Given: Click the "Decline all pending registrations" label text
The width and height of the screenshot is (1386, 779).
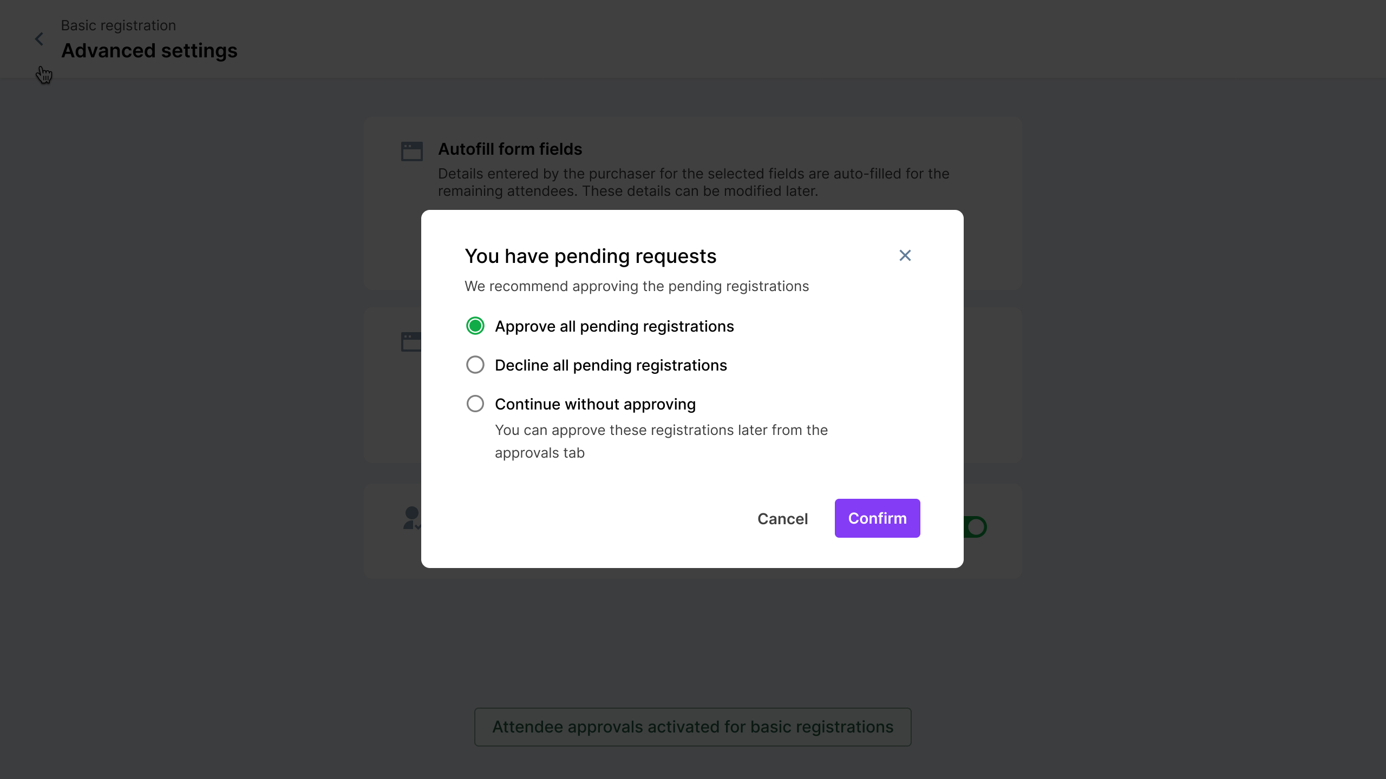Looking at the screenshot, I should tap(611, 365).
